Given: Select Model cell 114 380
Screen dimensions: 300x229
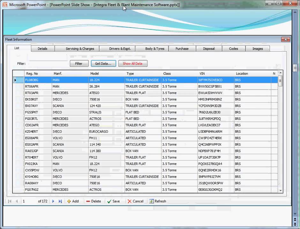Looking at the screenshot, I should tap(106, 151).
